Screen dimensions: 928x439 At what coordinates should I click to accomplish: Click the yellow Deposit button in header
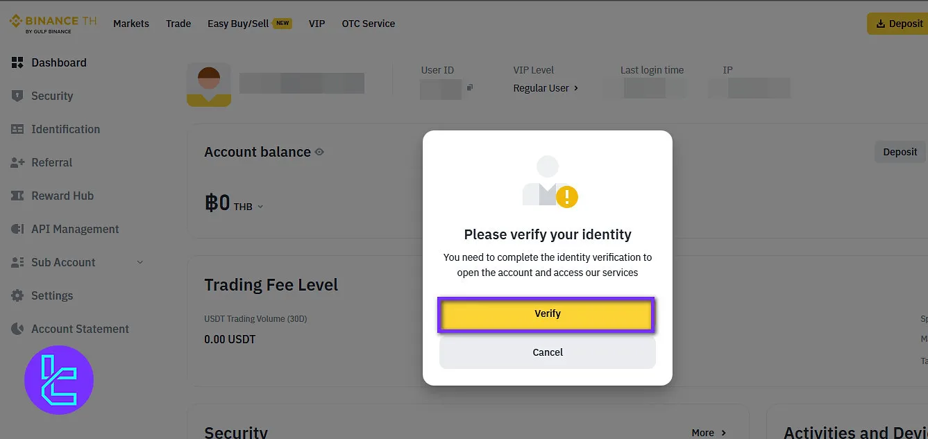[x=898, y=24]
